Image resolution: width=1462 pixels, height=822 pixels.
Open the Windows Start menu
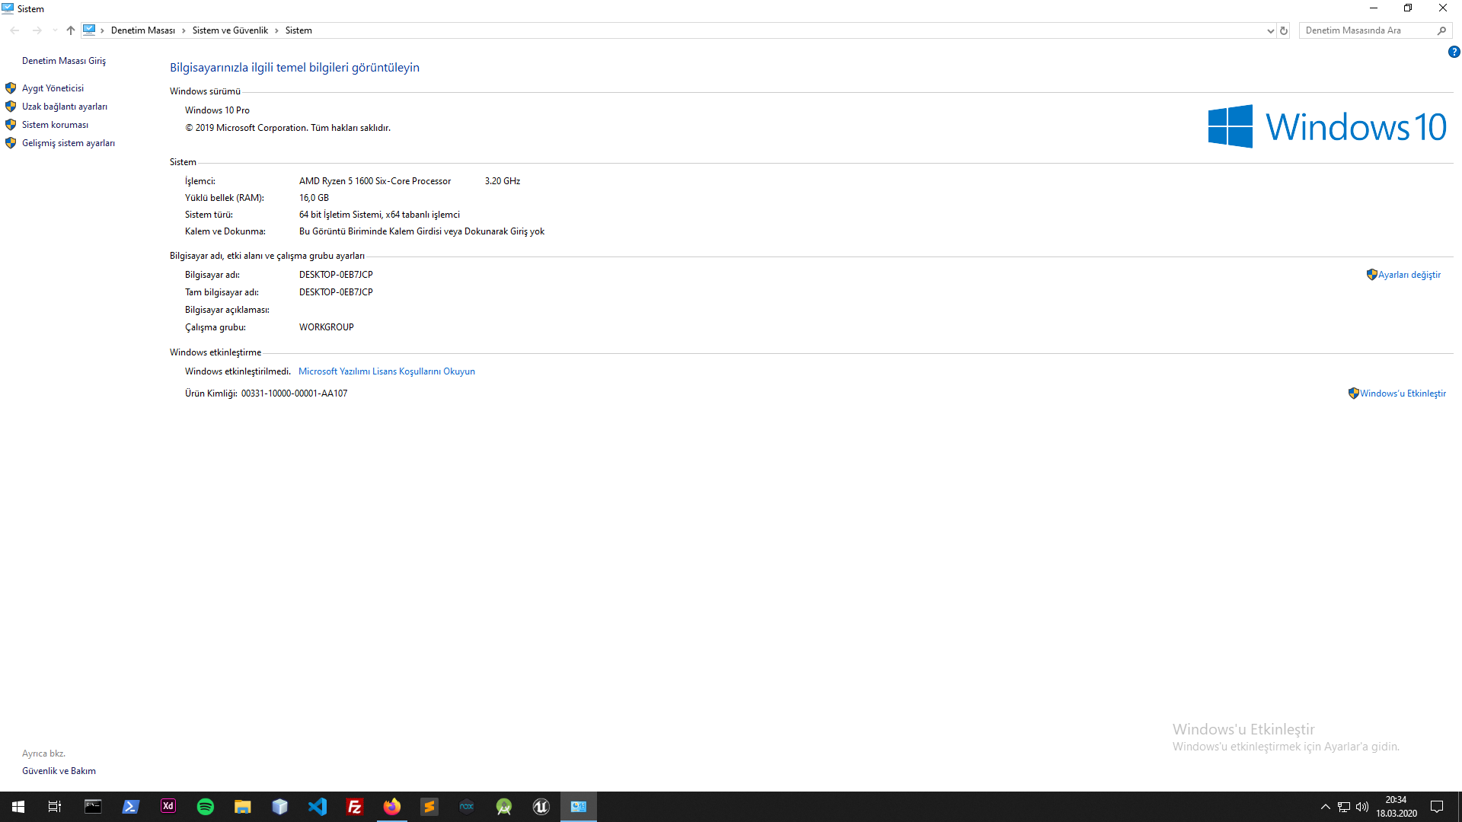coord(18,807)
